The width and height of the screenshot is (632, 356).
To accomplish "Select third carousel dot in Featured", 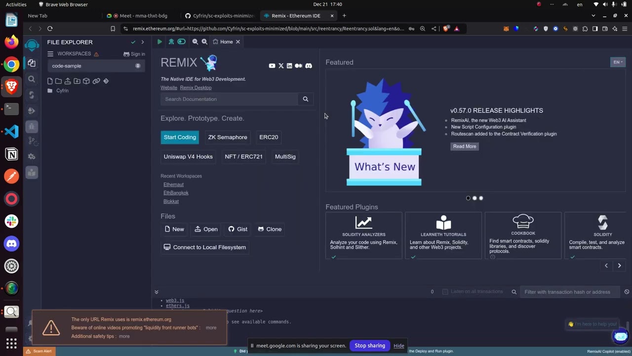I will coord(481,198).
